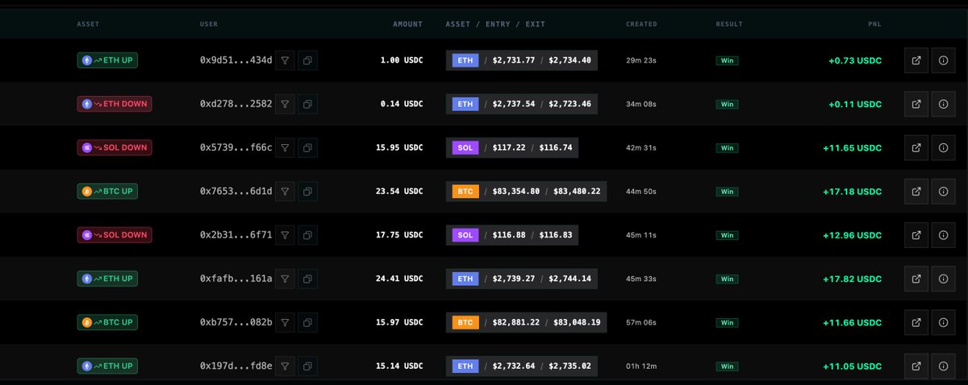
Task: Click the RESULT column header
Action: 729,24
